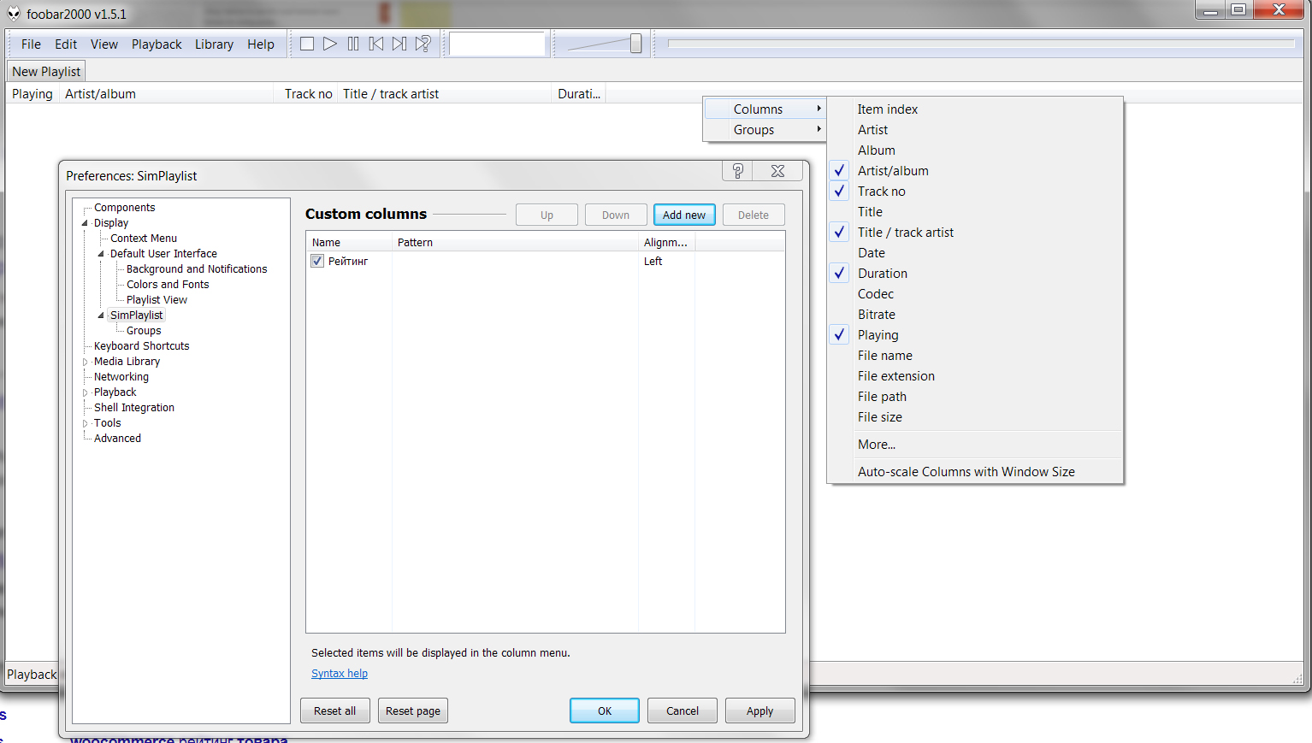Click the Preferences help question-mark icon
The image size is (1312, 743).
[x=737, y=171]
